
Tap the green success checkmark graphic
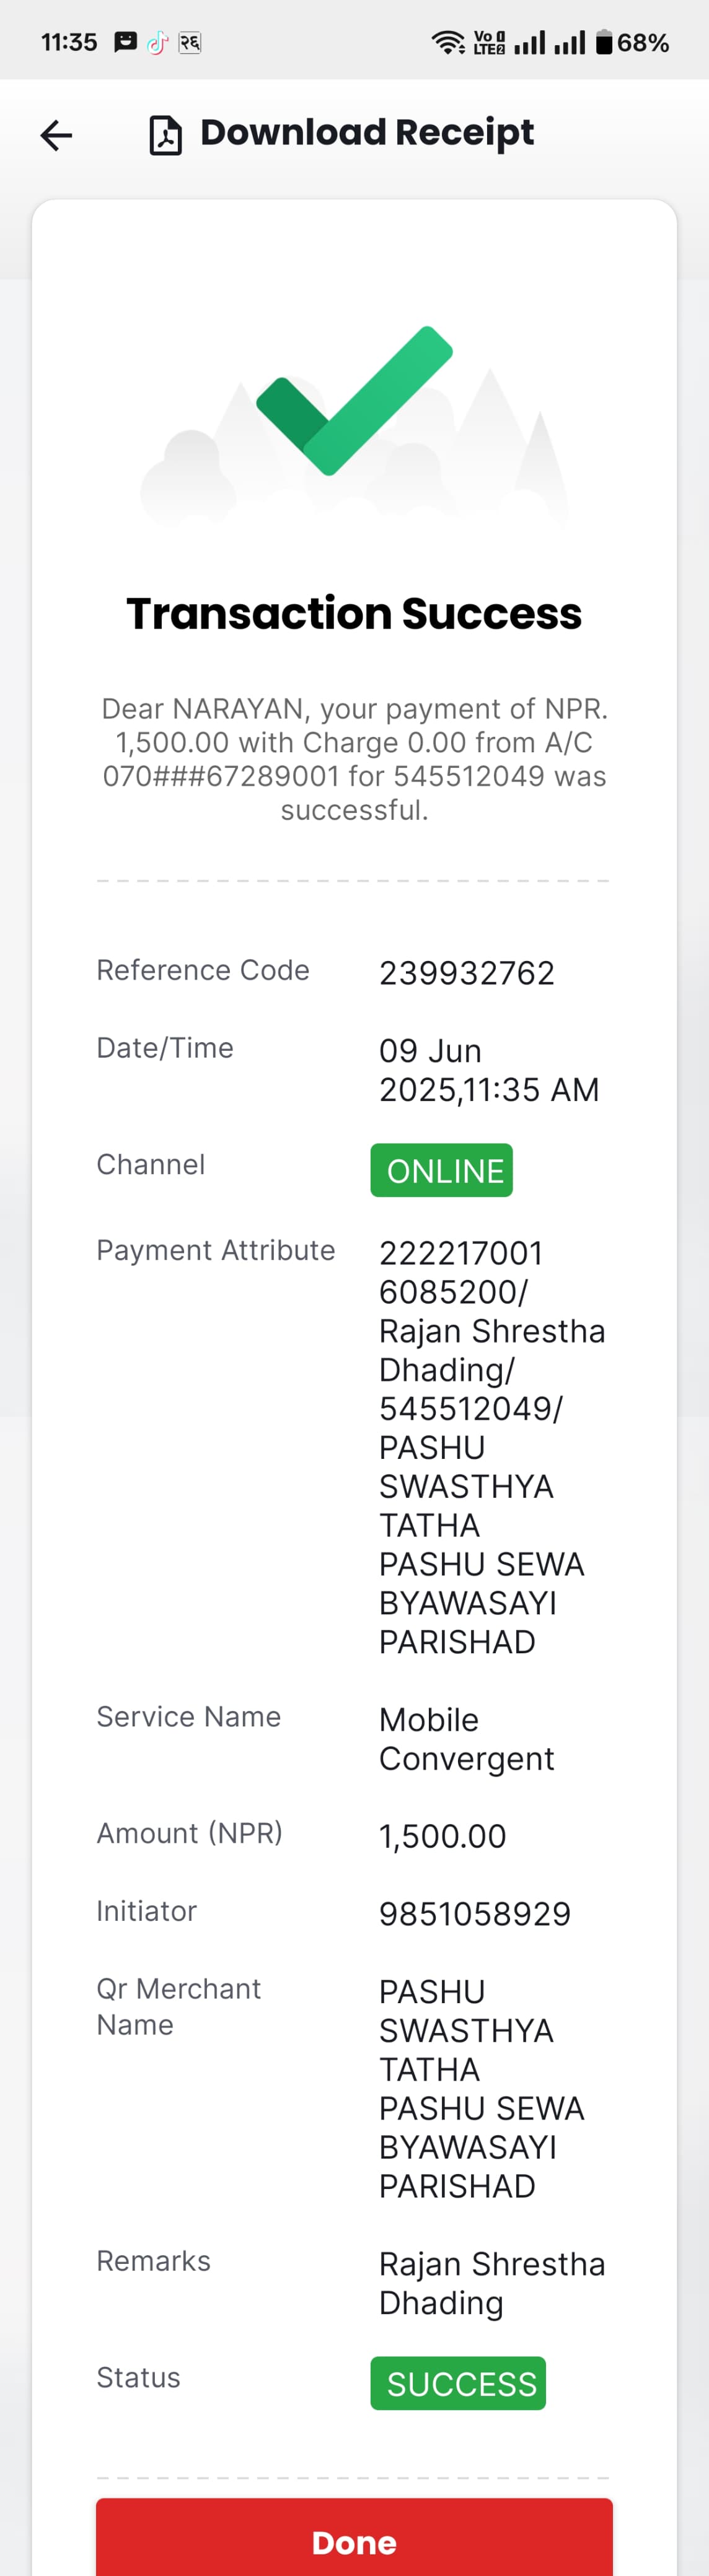click(x=354, y=400)
